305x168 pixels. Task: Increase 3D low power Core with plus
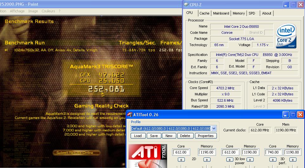click(x=230, y=160)
